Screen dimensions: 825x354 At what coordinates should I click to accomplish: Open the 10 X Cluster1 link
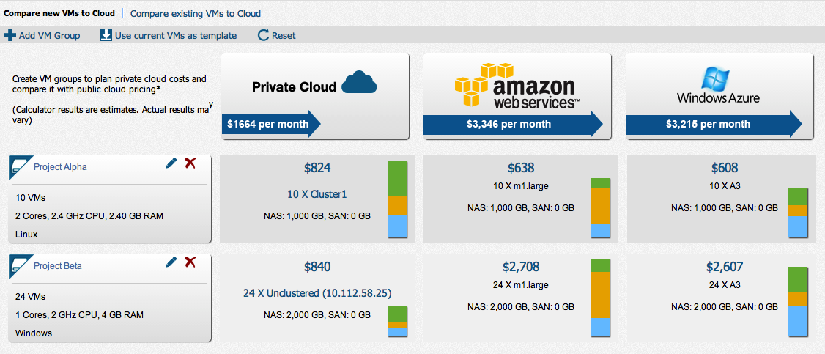(317, 194)
